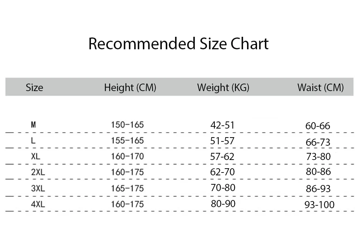Click the 93-100 waist value
Viewport: 358px width, 250px height.
(x=320, y=205)
